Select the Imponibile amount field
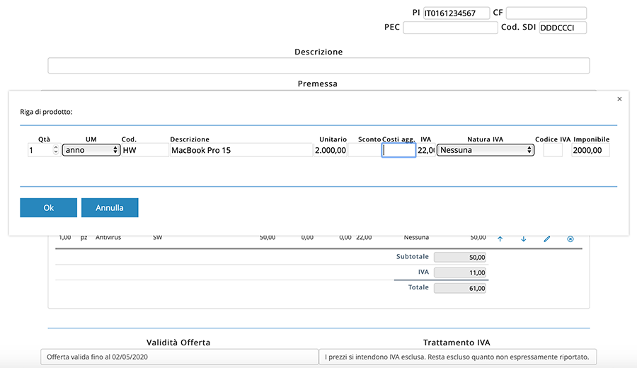Viewport: 637px width, 368px height. click(x=590, y=150)
